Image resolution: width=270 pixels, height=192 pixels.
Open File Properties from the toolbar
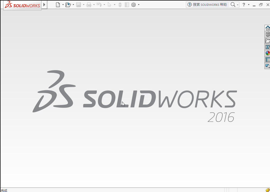[x=127, y=4]
